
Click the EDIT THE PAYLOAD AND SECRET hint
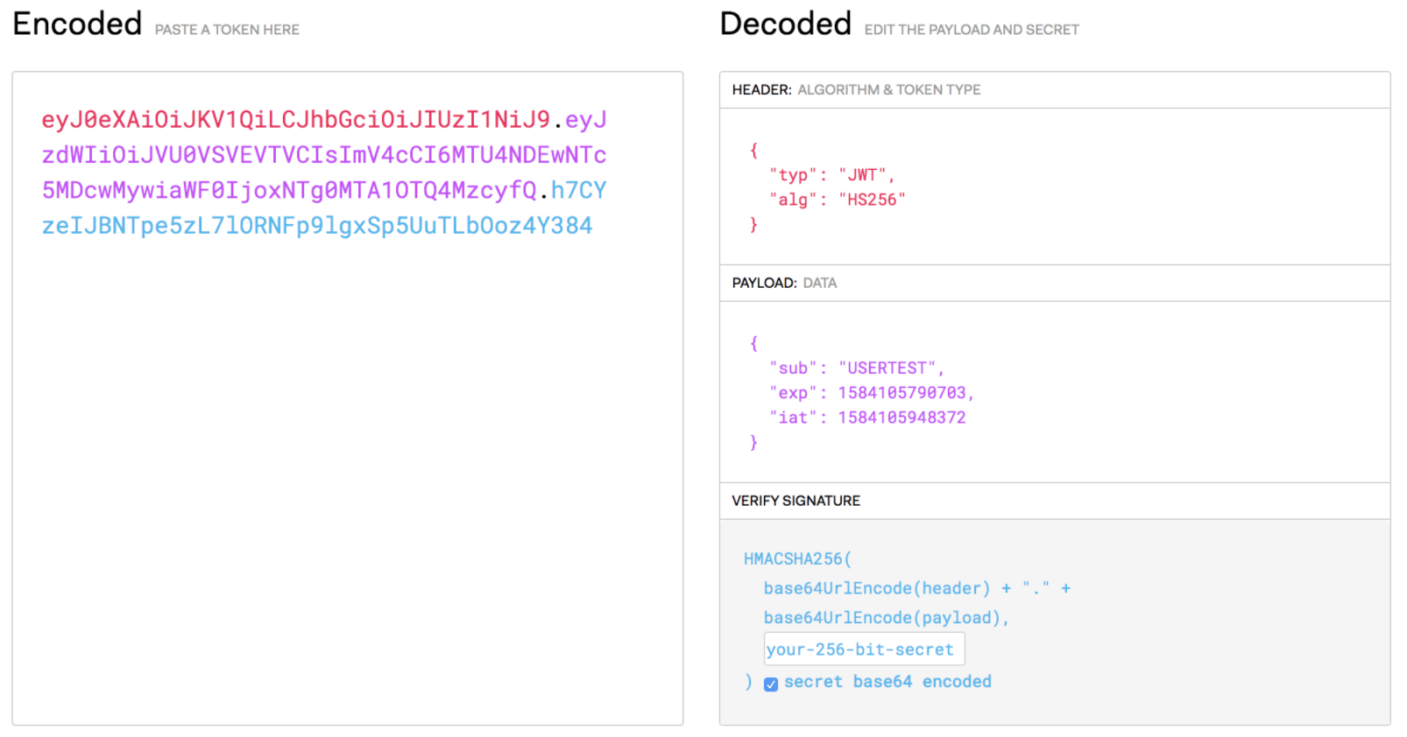point(972,30)
